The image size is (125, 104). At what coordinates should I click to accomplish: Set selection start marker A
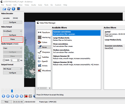click(x=26, y=96)
